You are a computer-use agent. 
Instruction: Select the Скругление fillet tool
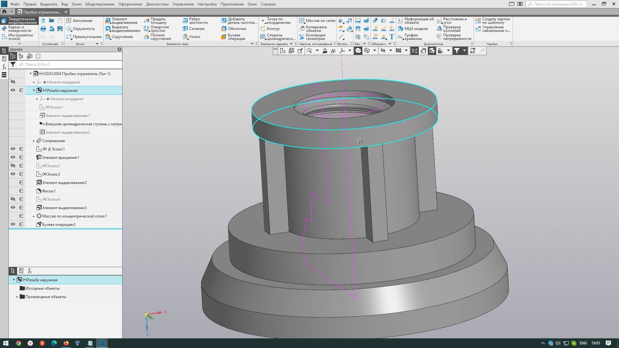[121, 37]
